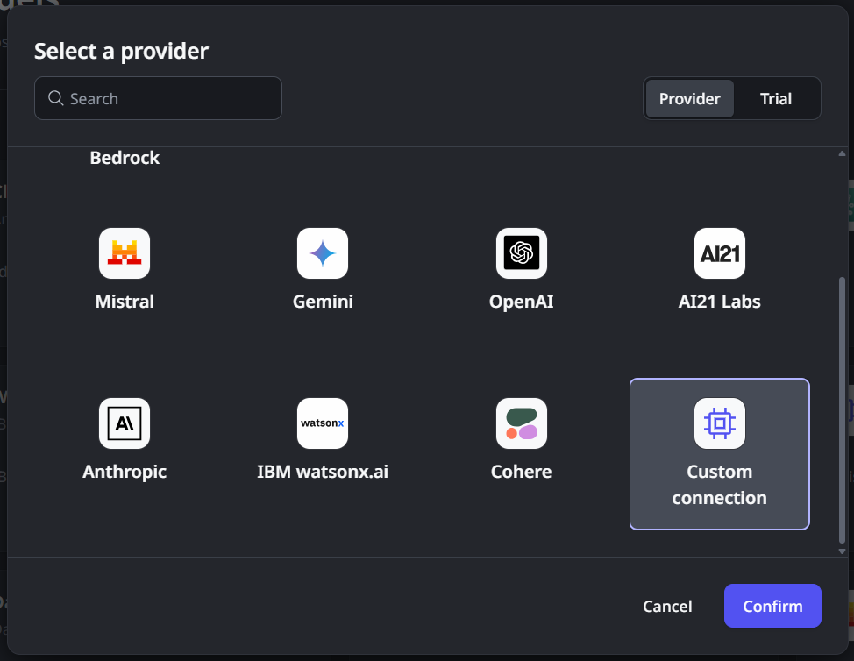Select the Custom connection icon

pyautogui.click(x=719, y=423)
